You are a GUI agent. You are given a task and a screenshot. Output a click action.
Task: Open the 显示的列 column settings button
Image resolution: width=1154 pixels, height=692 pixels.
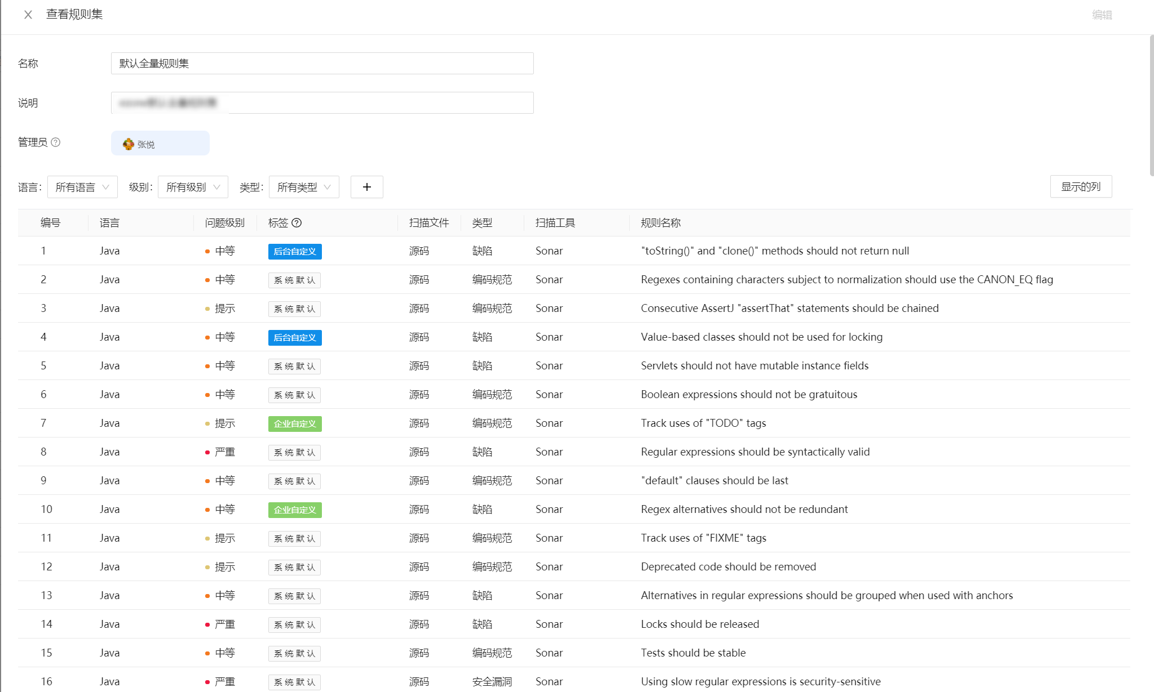[1081, 187]
